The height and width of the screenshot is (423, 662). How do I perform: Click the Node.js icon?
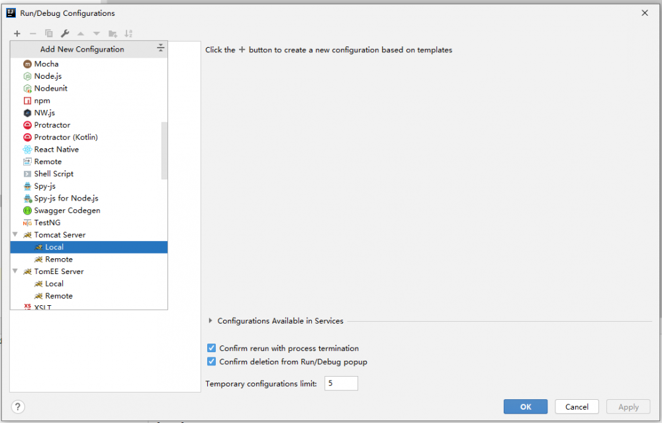[27, 76]
